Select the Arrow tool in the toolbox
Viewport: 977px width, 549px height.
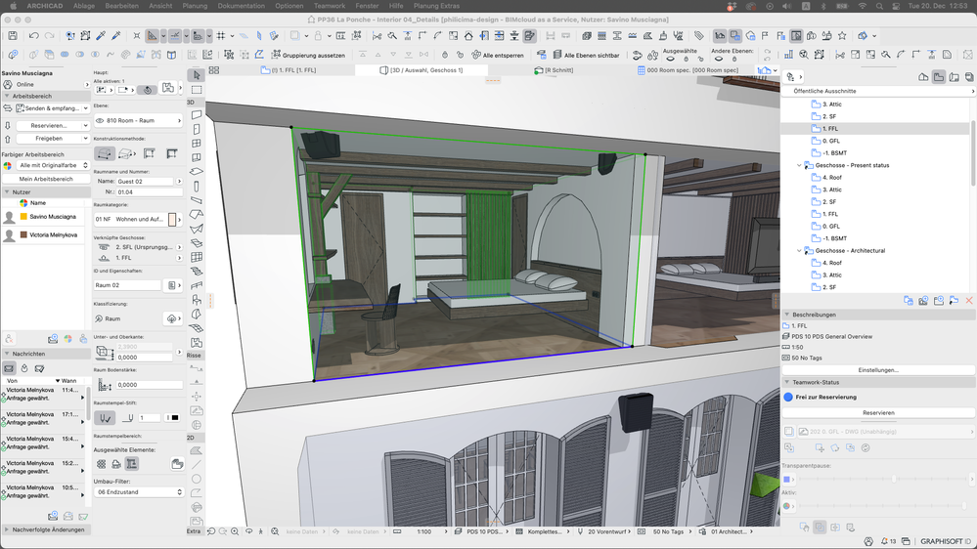[196, 75]
